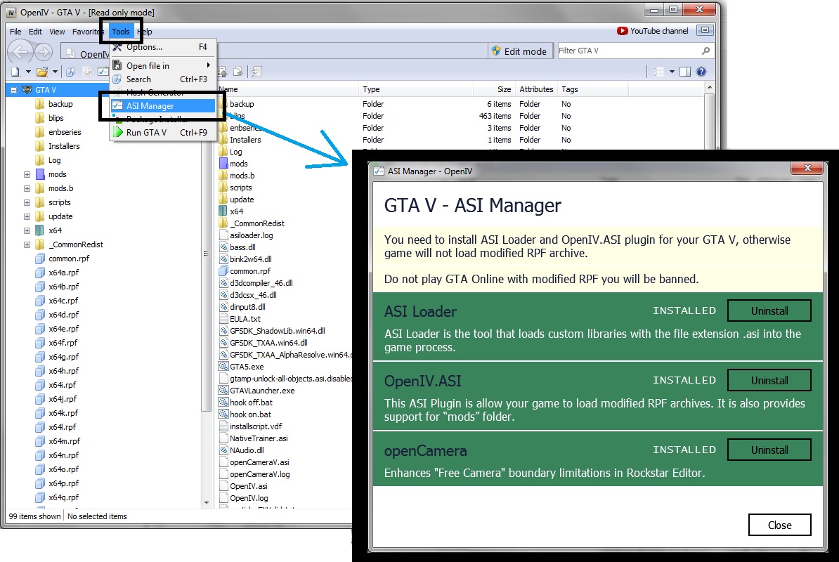The width and height of the screenshot is (839, 562).
Task: Click the Search toolbar icon beside open folder
Action: click(70, 72)
